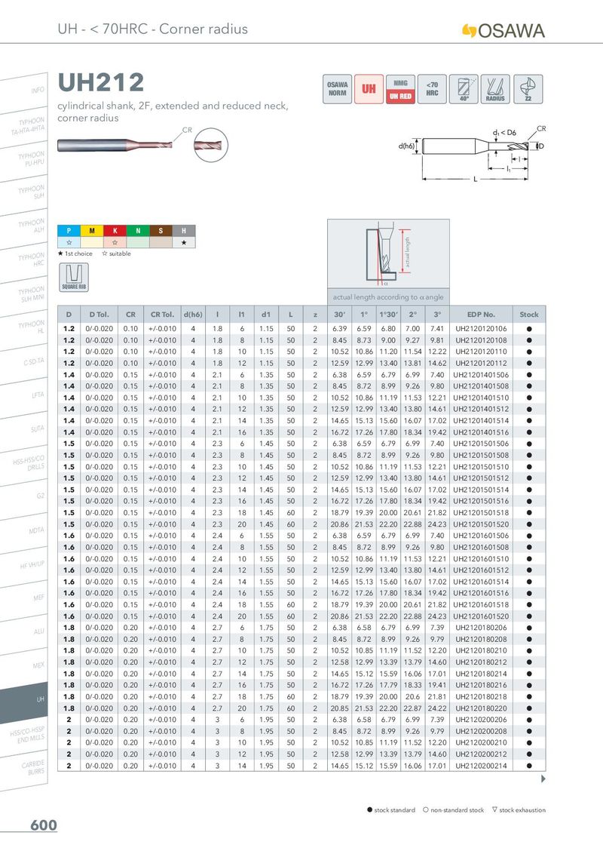Click the 'Stock' column header
The image size is (603, 854).
coord(529,315)
